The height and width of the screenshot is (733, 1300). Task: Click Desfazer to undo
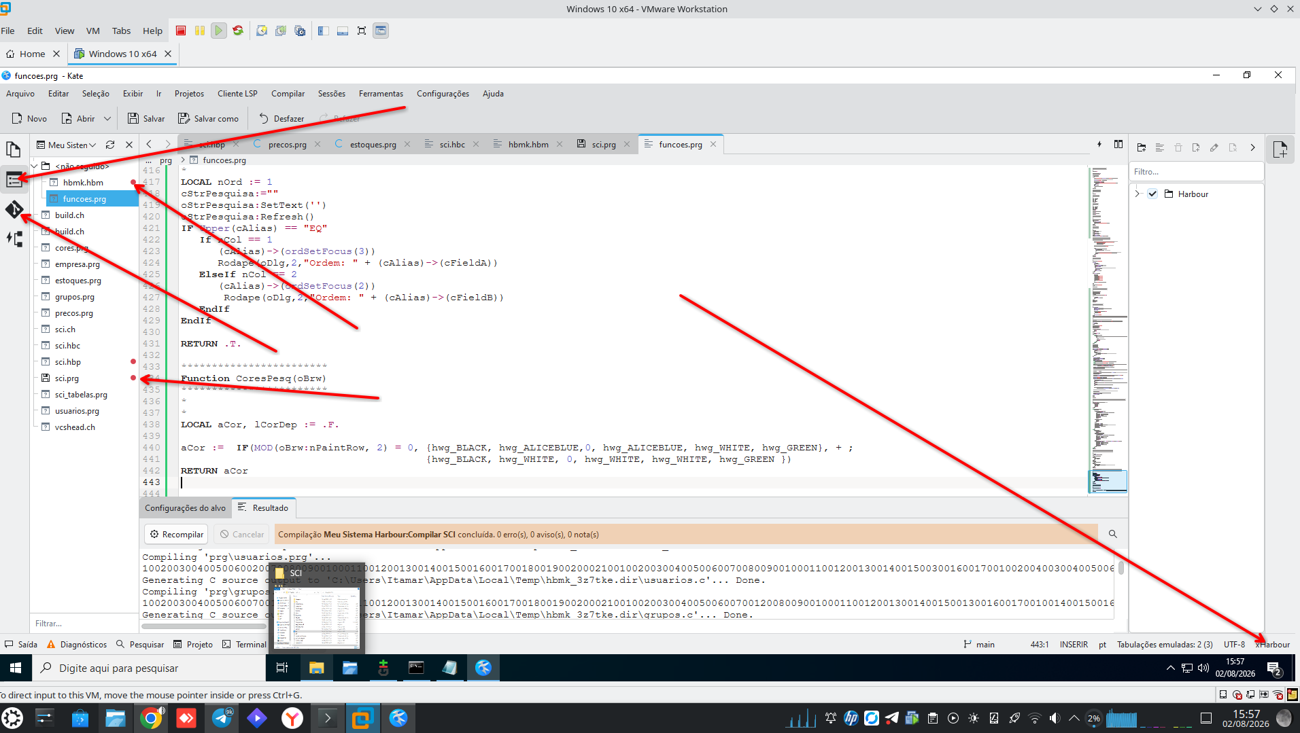click(x=281, y=118)
